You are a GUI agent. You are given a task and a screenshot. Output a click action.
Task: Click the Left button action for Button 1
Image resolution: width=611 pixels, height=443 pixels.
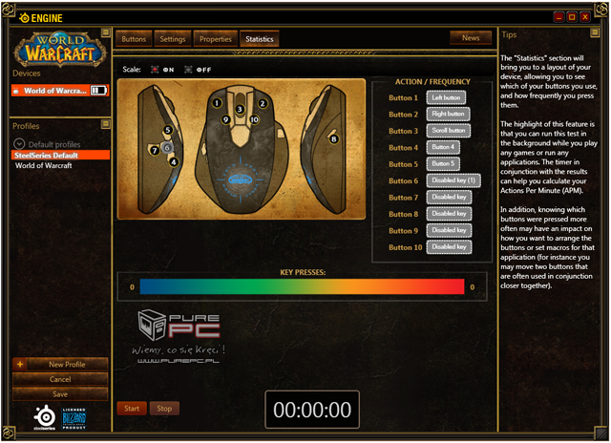446,97
